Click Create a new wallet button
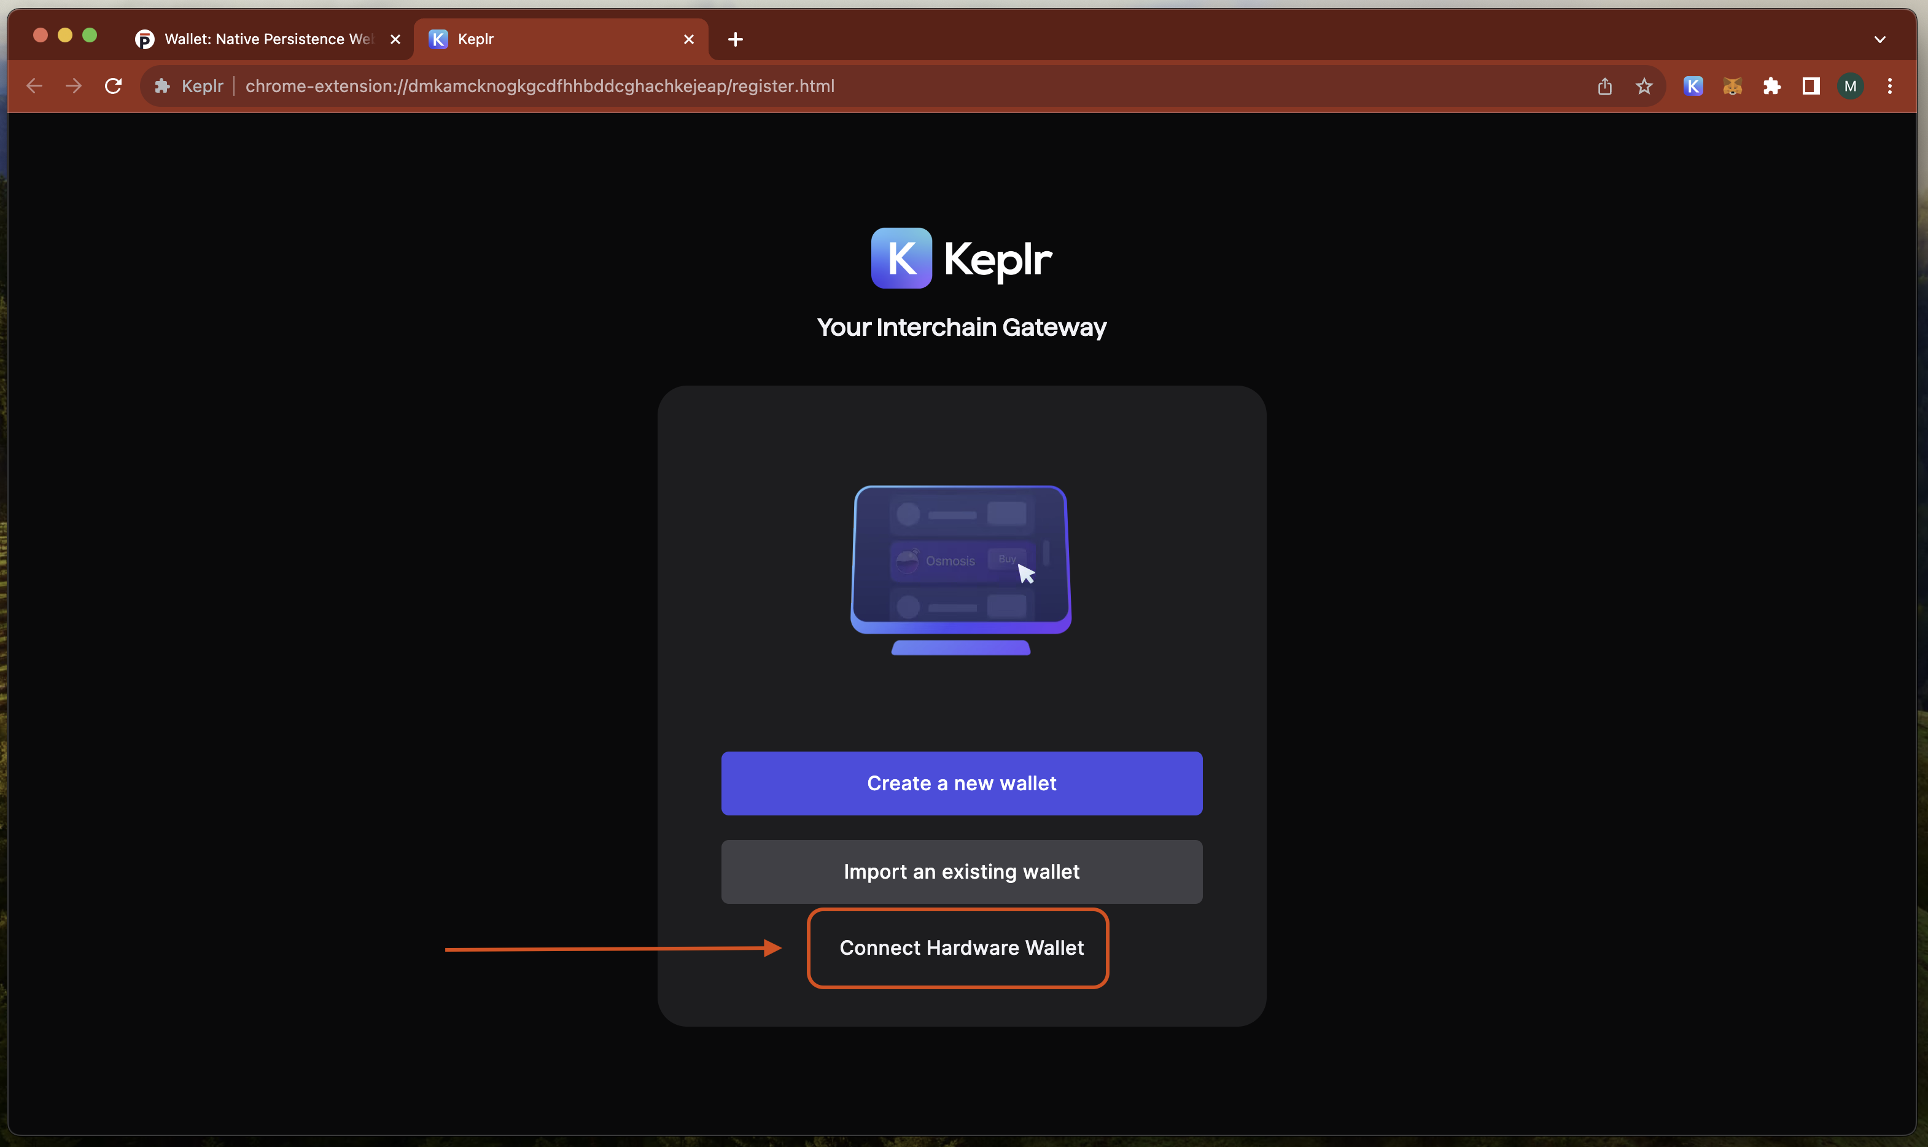The image size is (1928, 1147). pyautogui.click(x=962, y=783)
